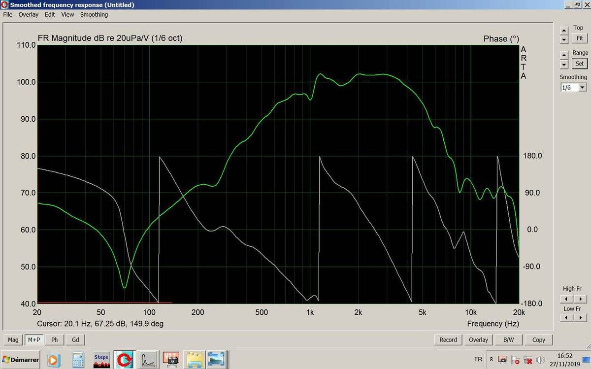
Task: Open the File menu
Action: pos(7,15)
